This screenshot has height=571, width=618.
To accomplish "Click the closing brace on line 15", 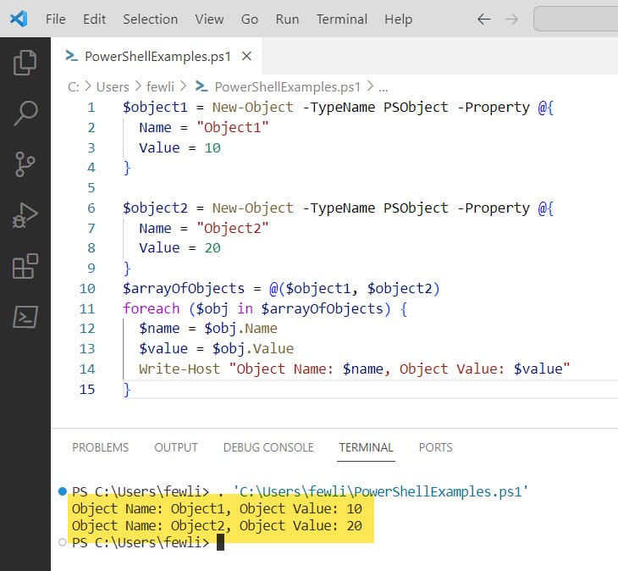I will (x=126, y=390).
